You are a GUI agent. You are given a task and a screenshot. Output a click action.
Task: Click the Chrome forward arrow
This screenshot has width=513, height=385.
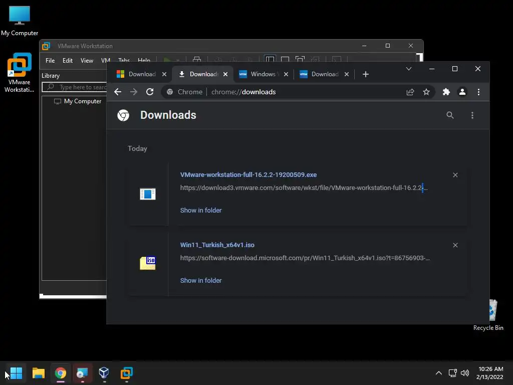tap(133, 92)
